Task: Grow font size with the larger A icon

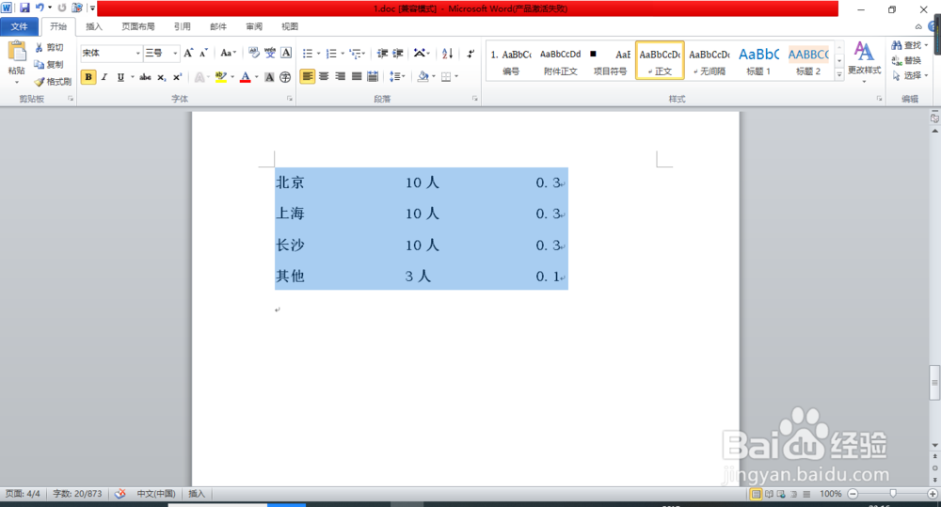Action: [188, 54]
